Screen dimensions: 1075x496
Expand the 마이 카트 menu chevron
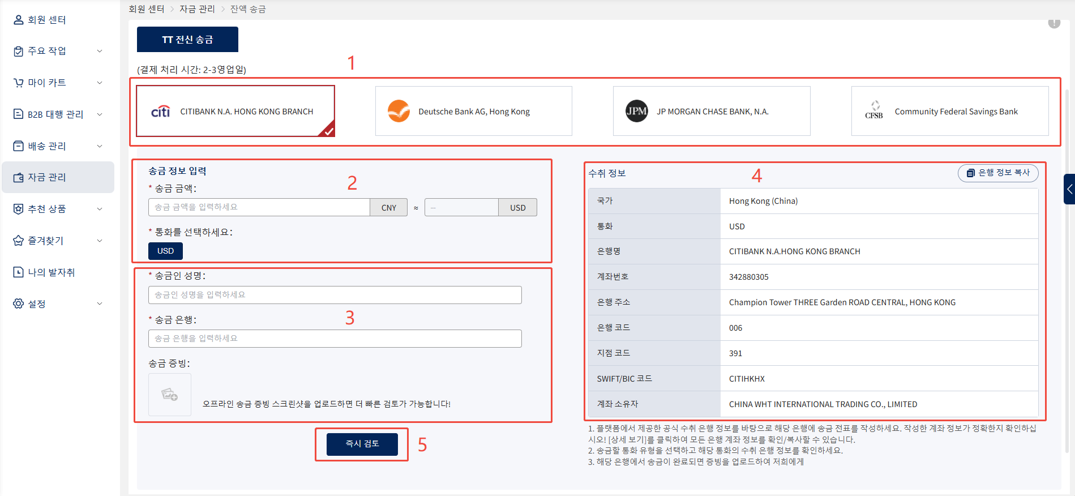coord(100,83)
